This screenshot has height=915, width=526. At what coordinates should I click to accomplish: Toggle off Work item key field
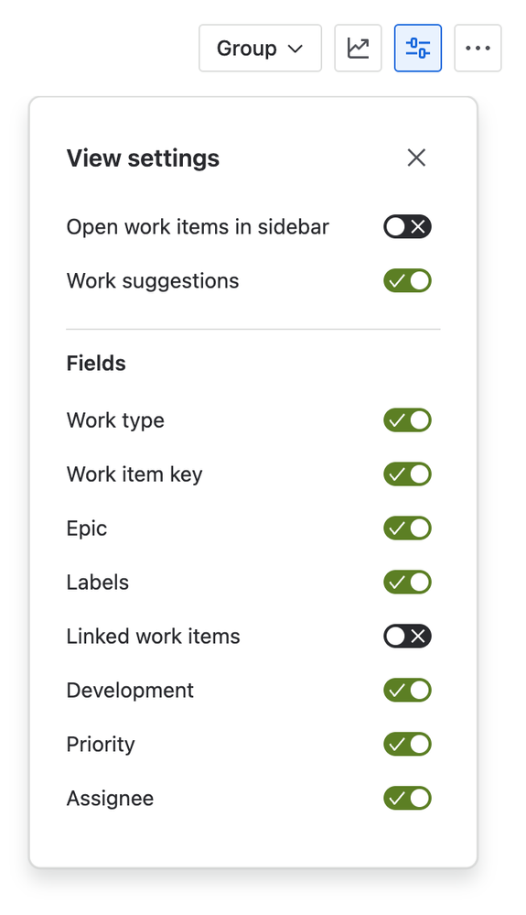tap(407, 474)
